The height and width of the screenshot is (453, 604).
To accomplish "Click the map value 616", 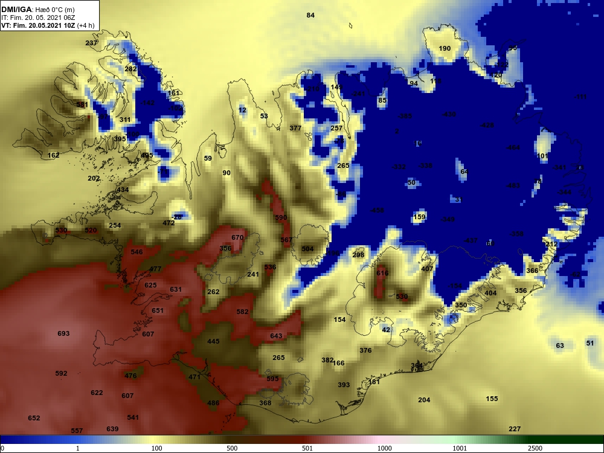I will 382,273.
